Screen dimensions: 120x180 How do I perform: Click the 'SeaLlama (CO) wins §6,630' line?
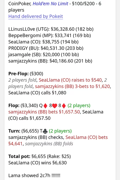coord(38,163)
